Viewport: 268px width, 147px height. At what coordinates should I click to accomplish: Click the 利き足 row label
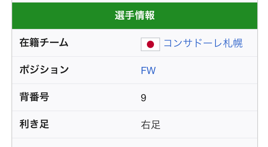coord(34,124)
